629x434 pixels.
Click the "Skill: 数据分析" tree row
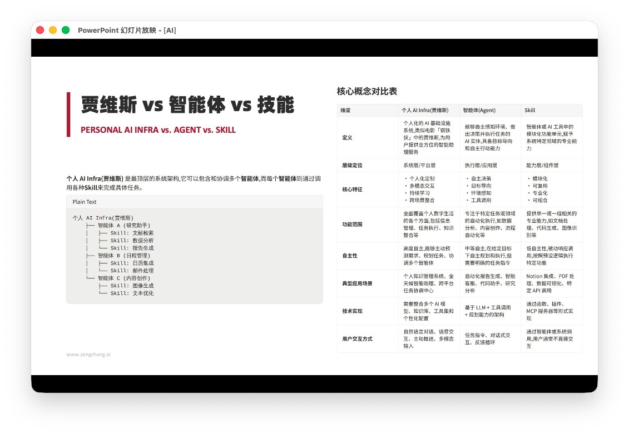[x=132, y=241]
